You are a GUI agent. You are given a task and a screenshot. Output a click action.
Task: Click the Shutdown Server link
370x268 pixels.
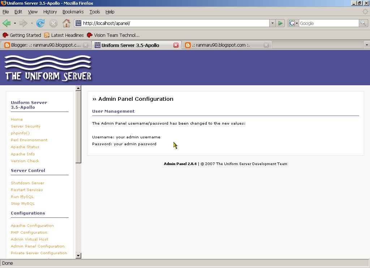27,183
